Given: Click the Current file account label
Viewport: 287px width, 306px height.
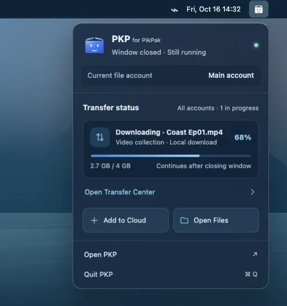Looking at the screenshot, I should (120, 76).
